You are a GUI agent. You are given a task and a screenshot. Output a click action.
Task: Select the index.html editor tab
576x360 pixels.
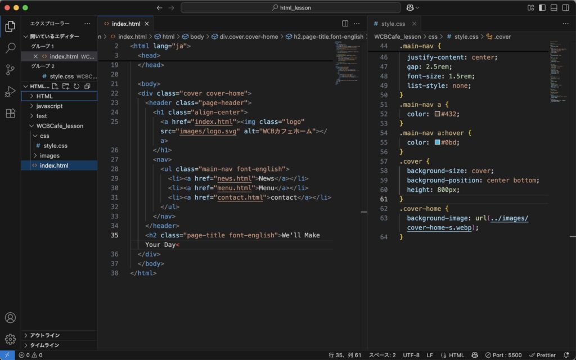pyautogui.click(x=125, y=24)
